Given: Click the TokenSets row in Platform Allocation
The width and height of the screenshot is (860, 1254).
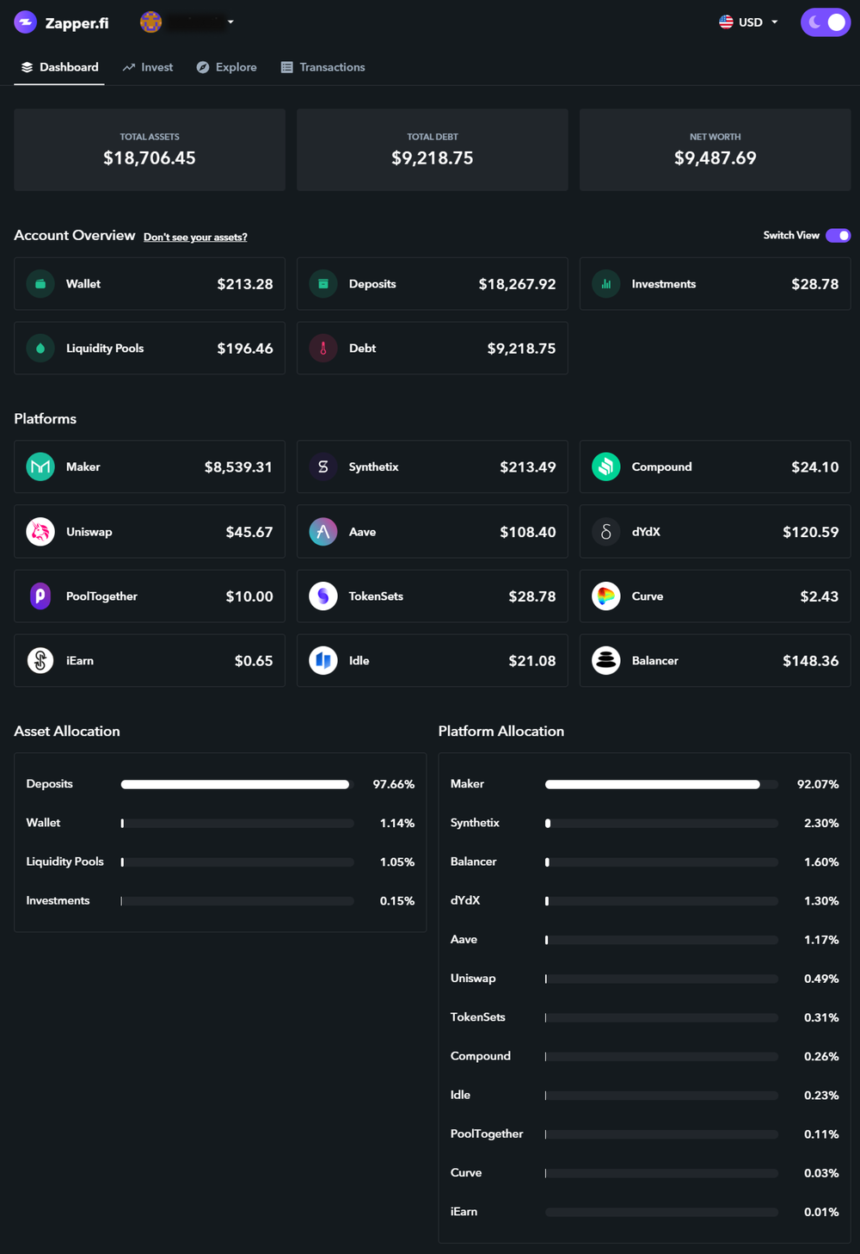Looking at the screenshot, I should tap(644, 1017).
